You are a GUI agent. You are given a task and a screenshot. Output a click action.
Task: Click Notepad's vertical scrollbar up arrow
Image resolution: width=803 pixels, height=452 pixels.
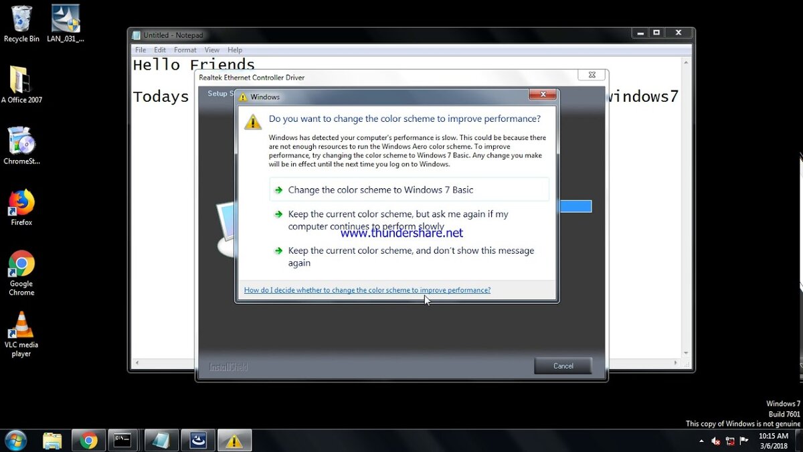686,62
